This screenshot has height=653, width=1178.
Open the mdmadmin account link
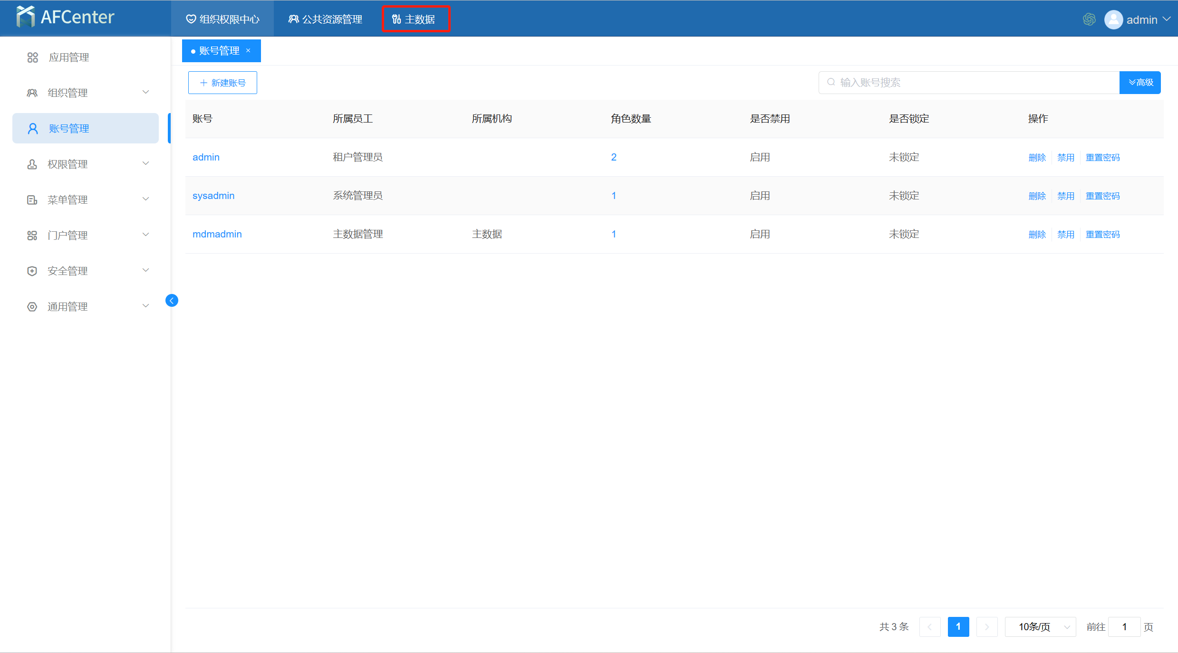pyautogui.click(x=217, y=234)
